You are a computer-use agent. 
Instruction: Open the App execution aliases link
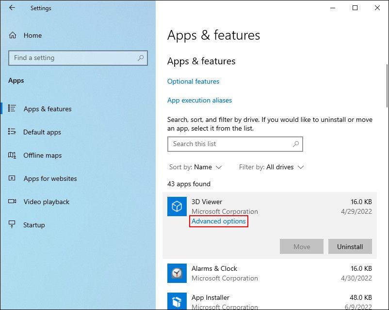200,100
